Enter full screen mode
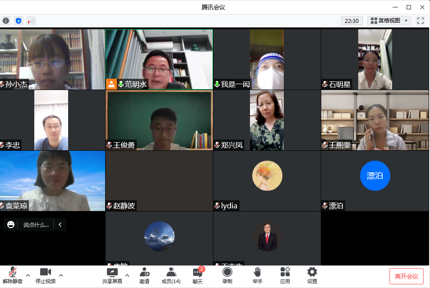 coord(420,21)
